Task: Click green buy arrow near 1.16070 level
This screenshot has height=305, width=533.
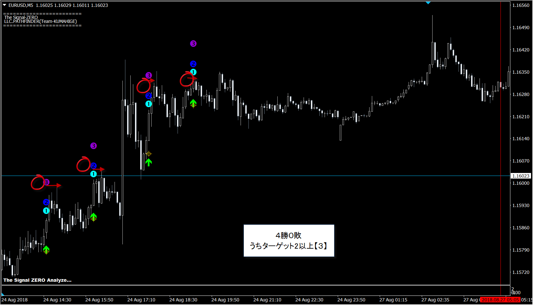Action: click(x=149, y=162)
